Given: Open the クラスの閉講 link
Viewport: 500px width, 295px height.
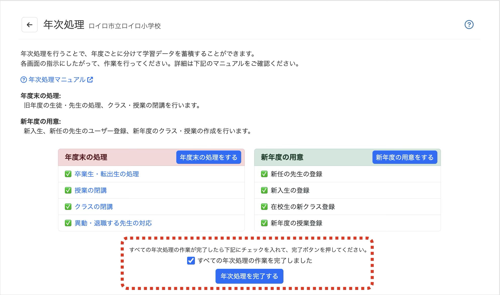Looking at the screenshot, I should click(x=94, y=207).
